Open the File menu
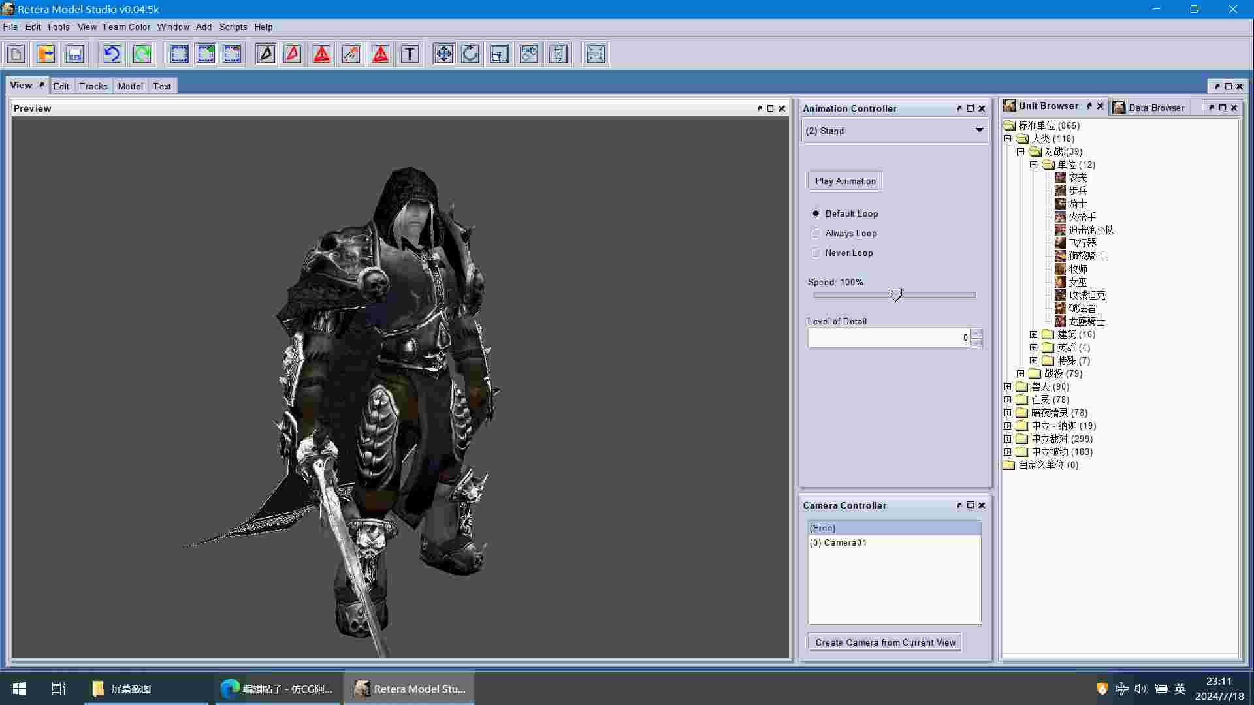 pyautogui.click(x=10, y=27)
